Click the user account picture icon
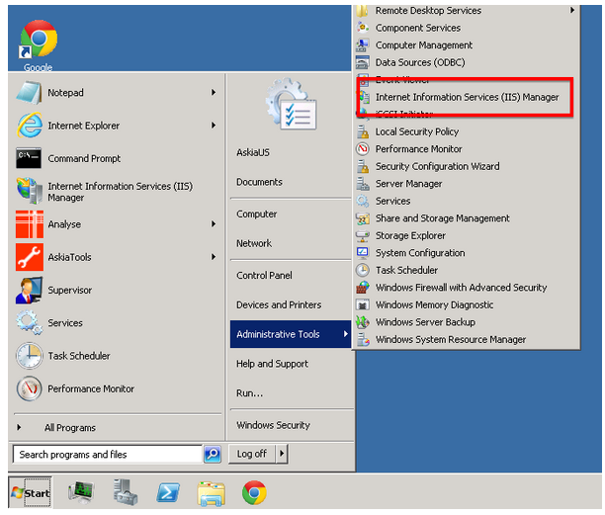Image resolution: width=605 pixels, height=515 pixels. 292,104
